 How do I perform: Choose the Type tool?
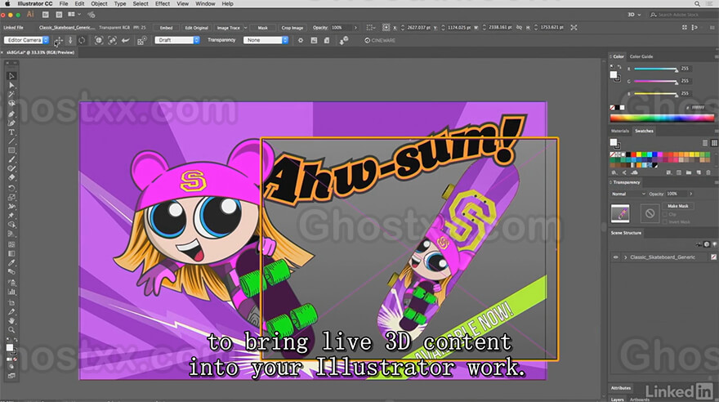[11, 132]
